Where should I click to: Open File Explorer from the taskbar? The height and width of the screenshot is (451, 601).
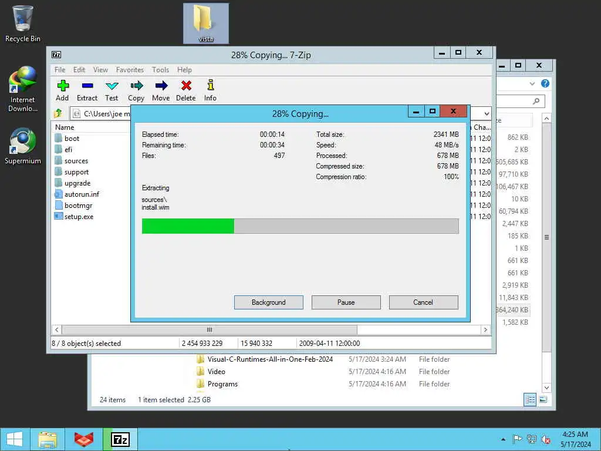tap(48, 439)
